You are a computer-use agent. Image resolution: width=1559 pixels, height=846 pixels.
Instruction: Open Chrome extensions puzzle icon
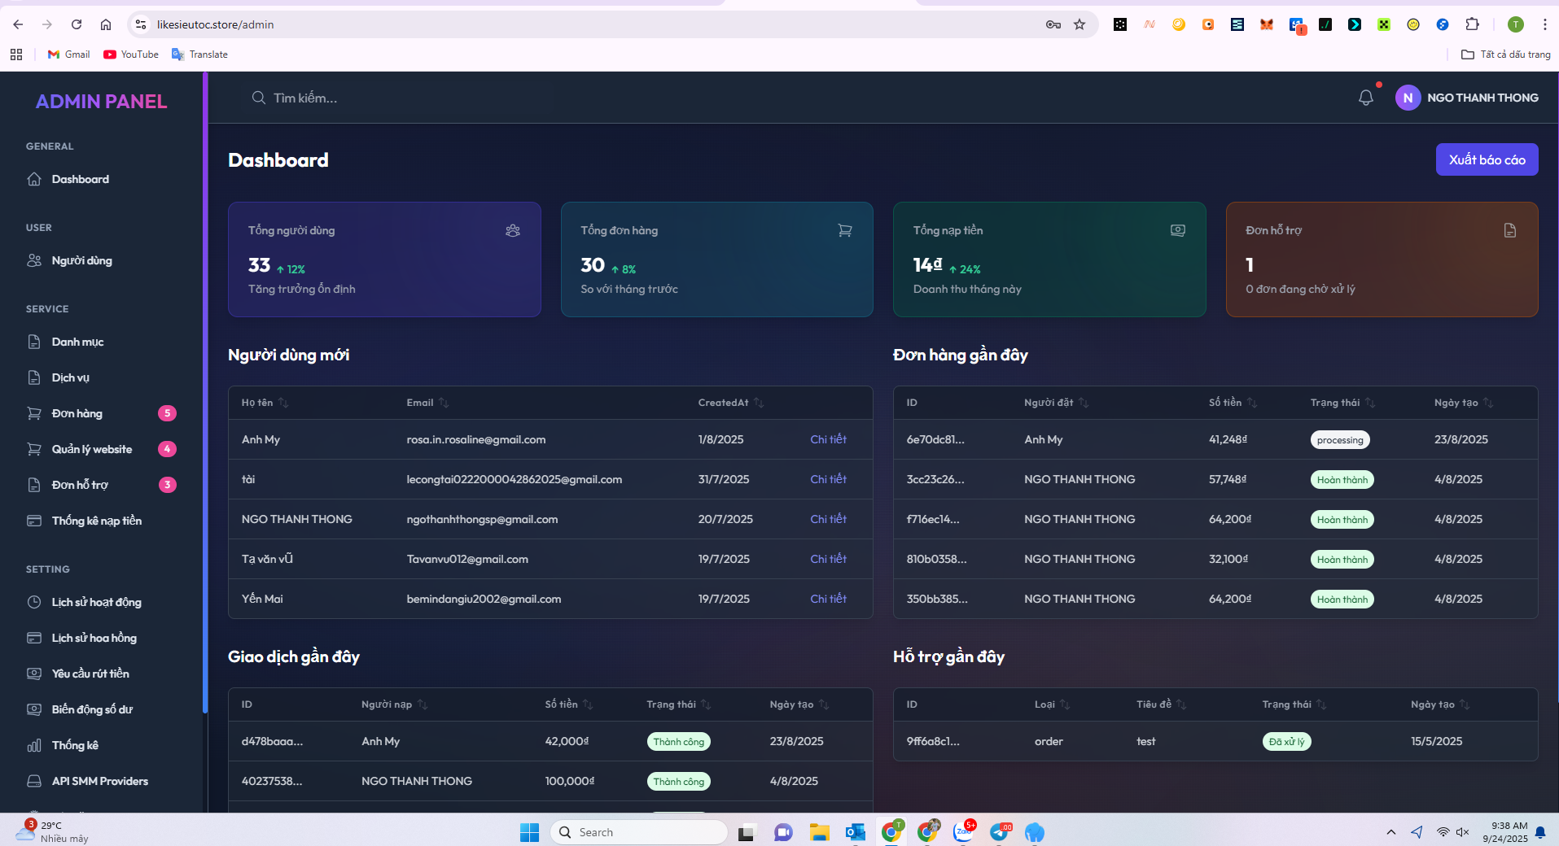(1472, 24)
